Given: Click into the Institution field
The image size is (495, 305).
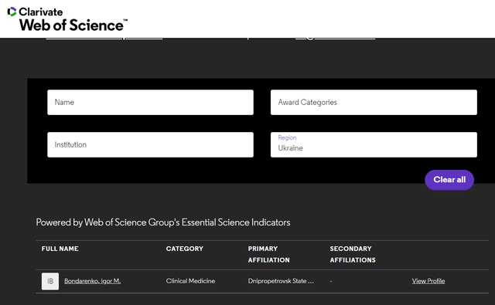Looking at the screenshot, I should click(x=150, y=144).
